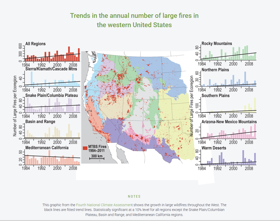Screen dimensions: 280x221
Task: Open the Fourth National Climate Assessment link
Action: 104,205
